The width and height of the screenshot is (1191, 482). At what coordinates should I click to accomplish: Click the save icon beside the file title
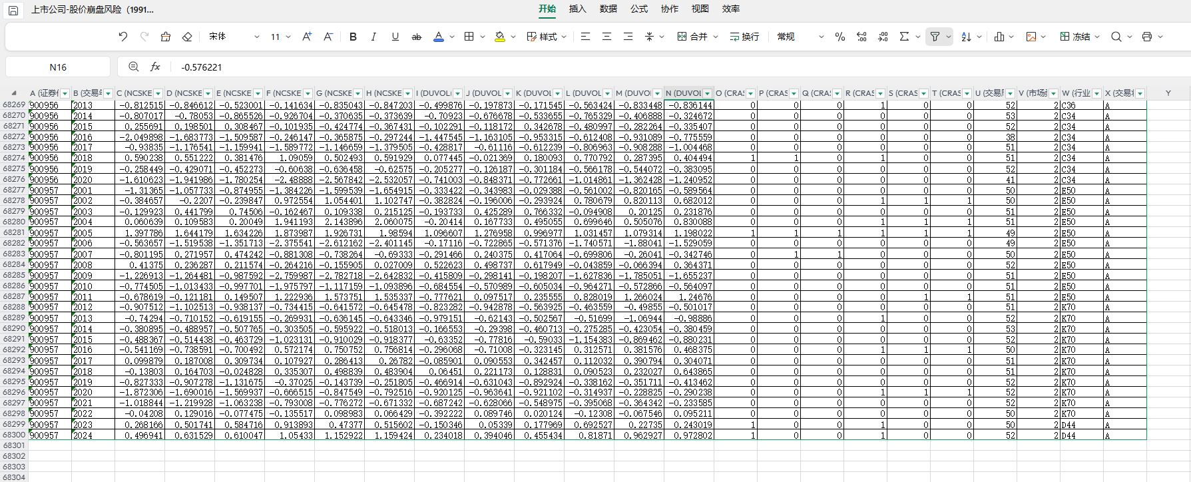pyautogui.click(x=13, y=10)
